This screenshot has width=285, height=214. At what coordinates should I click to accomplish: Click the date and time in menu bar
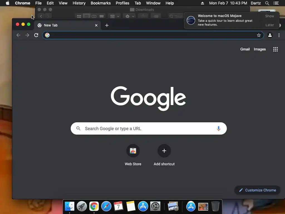point(228,3)
